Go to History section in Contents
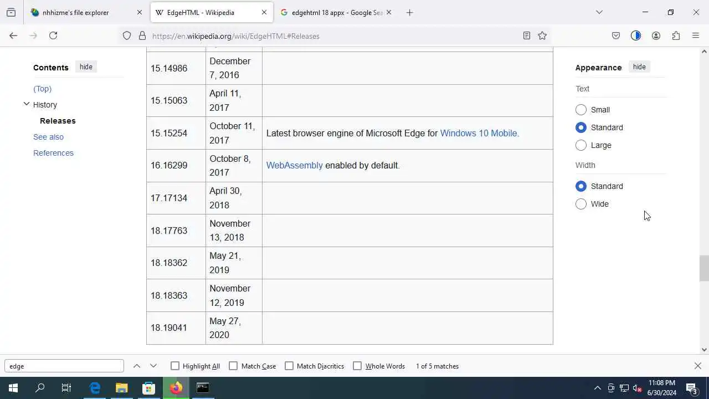The width and height of the screenshot is (709, 399). (x=45, y=105)
